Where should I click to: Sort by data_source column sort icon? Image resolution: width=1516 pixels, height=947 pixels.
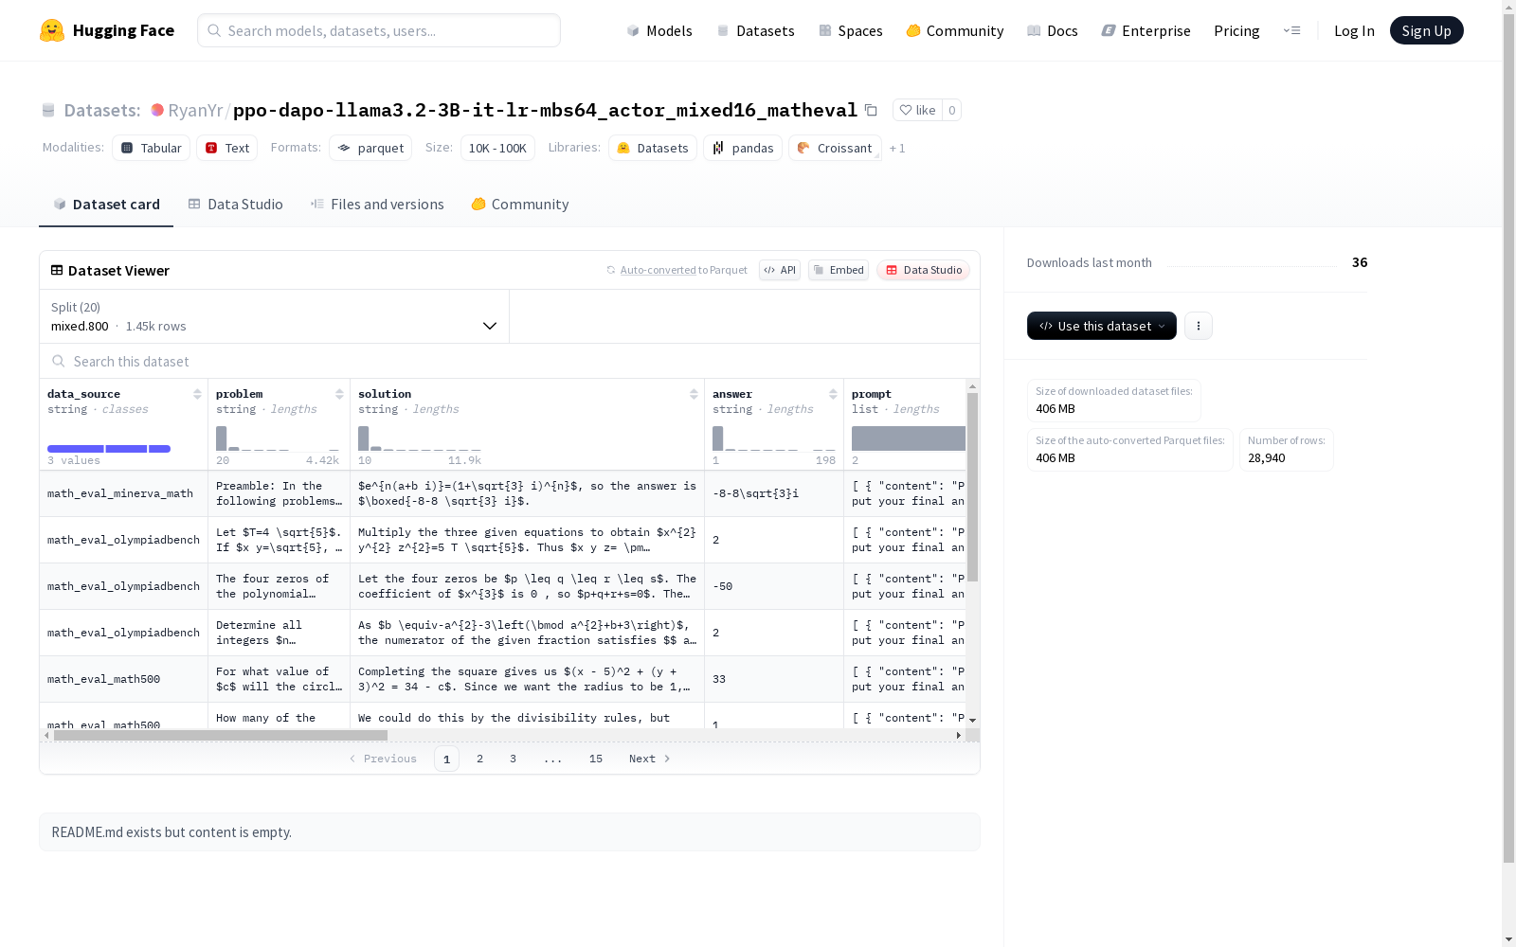197,394
